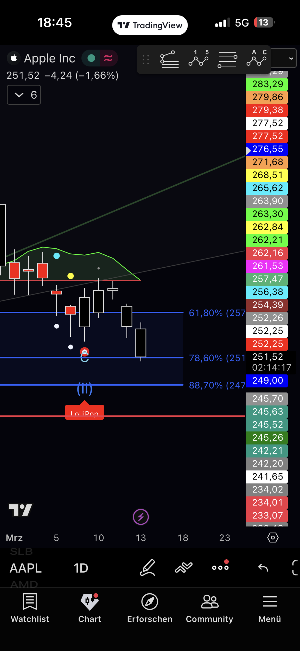Tap the horizontal lines drawing tool

click(x=227, y=60)
